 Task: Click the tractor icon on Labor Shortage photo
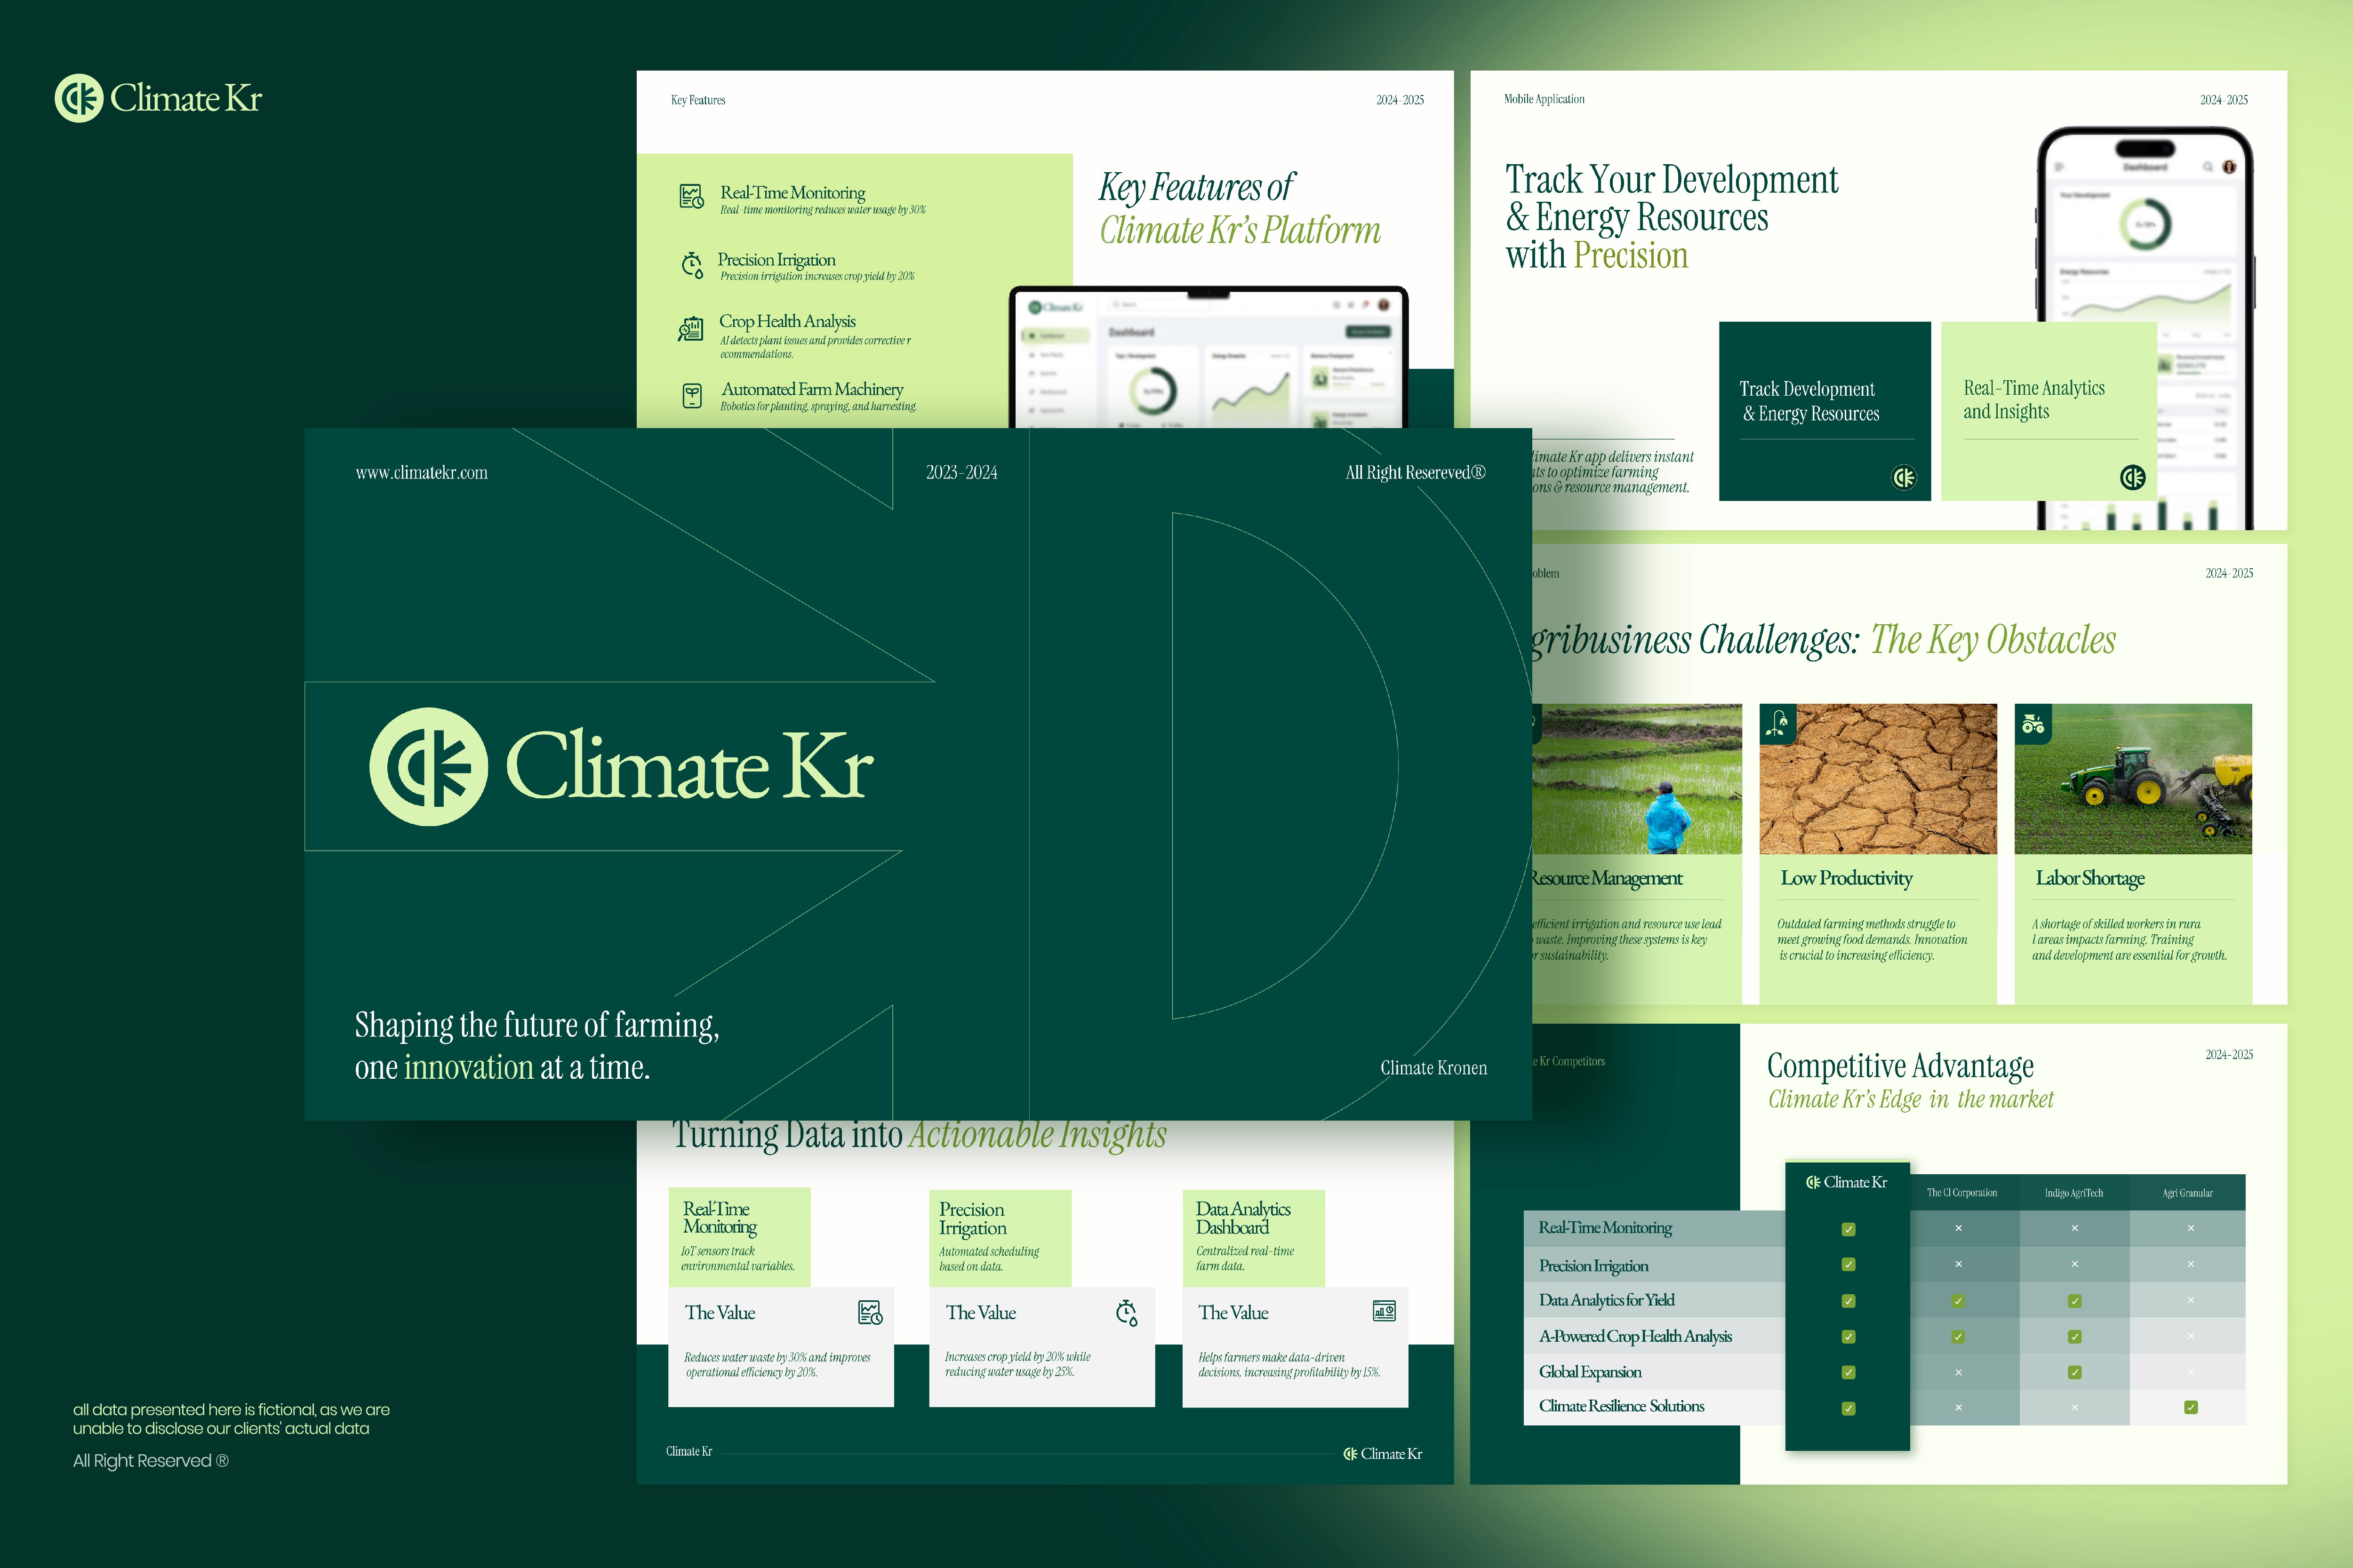click(x=2033, y=723)
